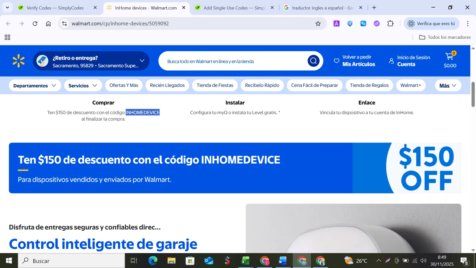Reload the Walmart page
This screenshot has height=268, width=476.
(35, 23)
